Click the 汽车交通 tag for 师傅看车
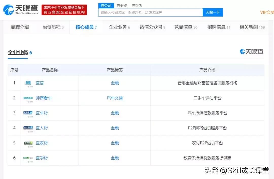 (115, 98)
